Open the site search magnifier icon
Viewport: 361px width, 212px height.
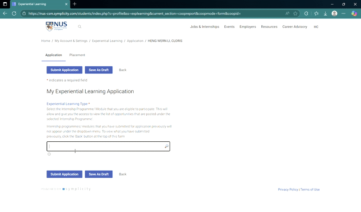(x=79, y=27)
